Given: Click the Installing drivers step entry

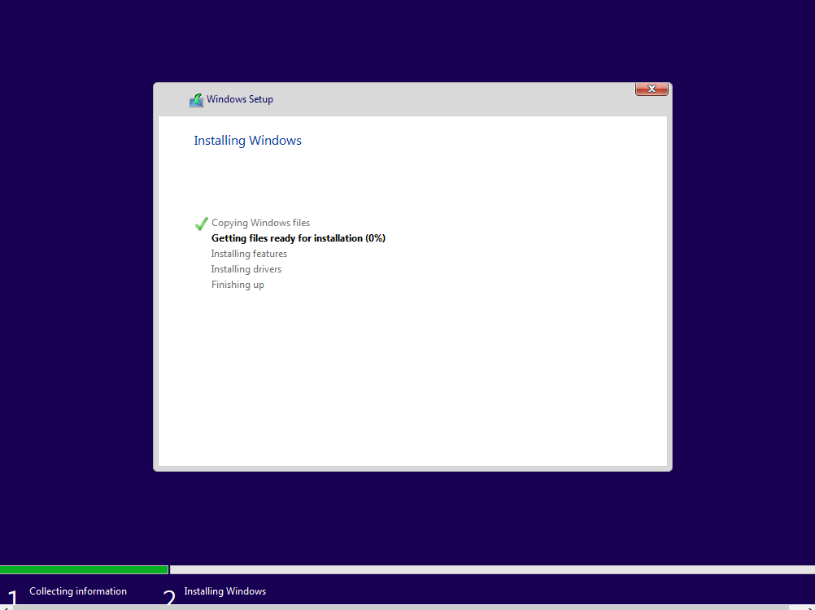Looking at the screenshot, I should point(246,268).
